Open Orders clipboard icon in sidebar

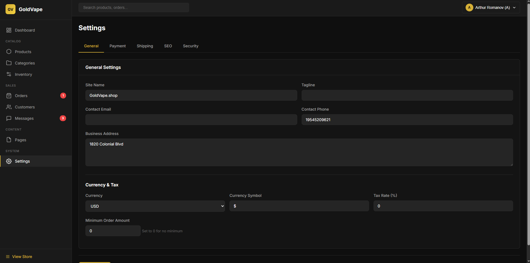click(x=9, y=96)
